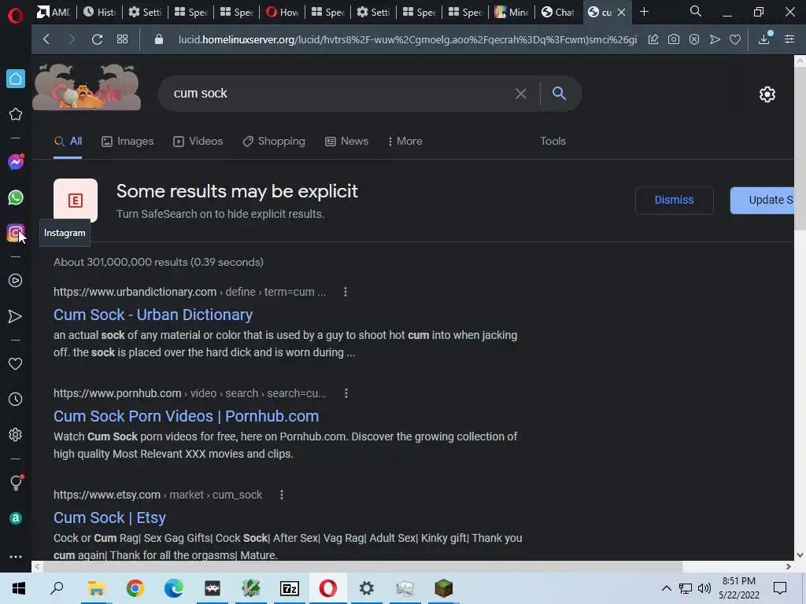Image resolution: width=806 pixels, height=604 pixels.
Task: Go back to the previous page
Action: (x=46, y=39)
